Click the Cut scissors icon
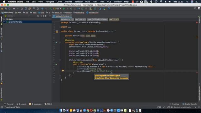Screen dimensions: 201x113 [x=22, y=8]
